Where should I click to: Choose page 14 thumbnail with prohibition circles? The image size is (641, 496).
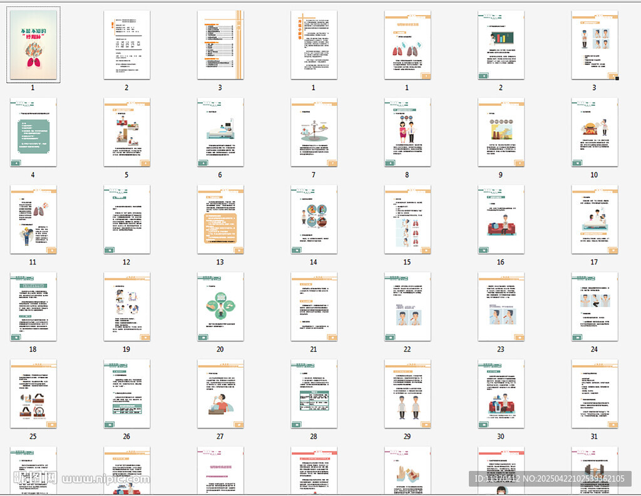[x=314, y=219]
